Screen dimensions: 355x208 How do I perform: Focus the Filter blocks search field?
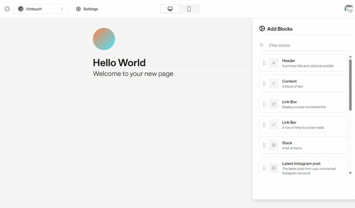(x=306, y=45)
